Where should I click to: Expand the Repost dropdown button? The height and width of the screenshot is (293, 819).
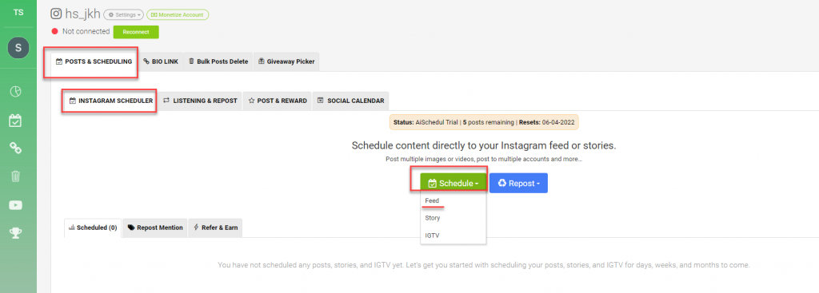[518, 183]
